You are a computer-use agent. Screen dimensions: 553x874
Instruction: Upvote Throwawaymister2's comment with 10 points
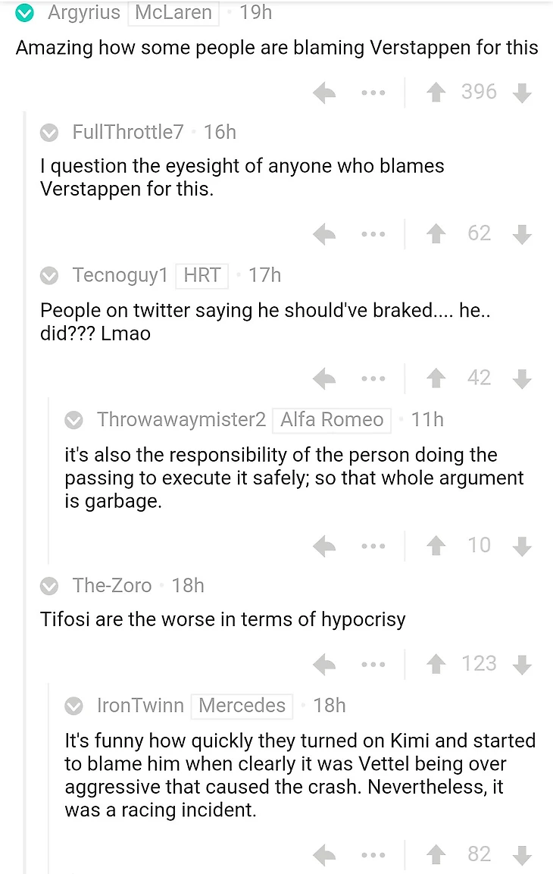click(x=436, y=546)
